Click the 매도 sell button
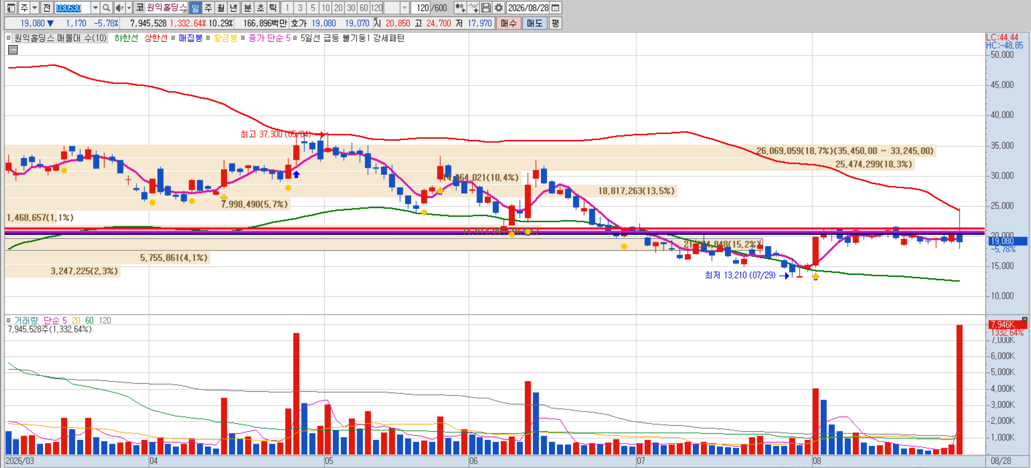The width and height of the screenshot is (1031, 468). [x=535, y=23]
